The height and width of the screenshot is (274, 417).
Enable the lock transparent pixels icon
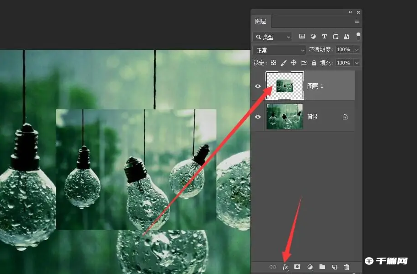click(x=273, y=63)
